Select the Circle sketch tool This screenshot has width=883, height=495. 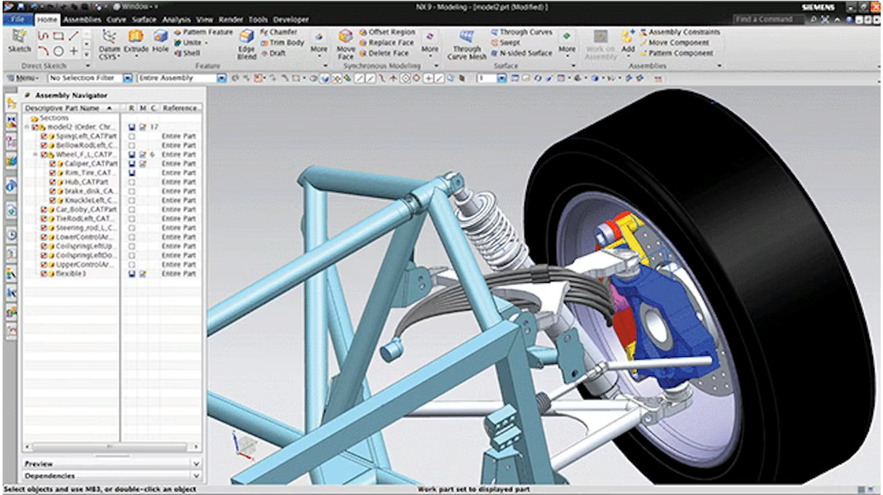(58, 51)
